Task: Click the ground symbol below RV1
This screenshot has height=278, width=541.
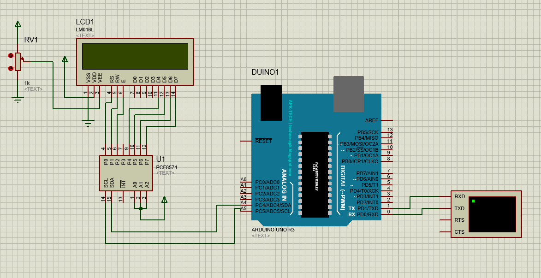Action: 18,98
